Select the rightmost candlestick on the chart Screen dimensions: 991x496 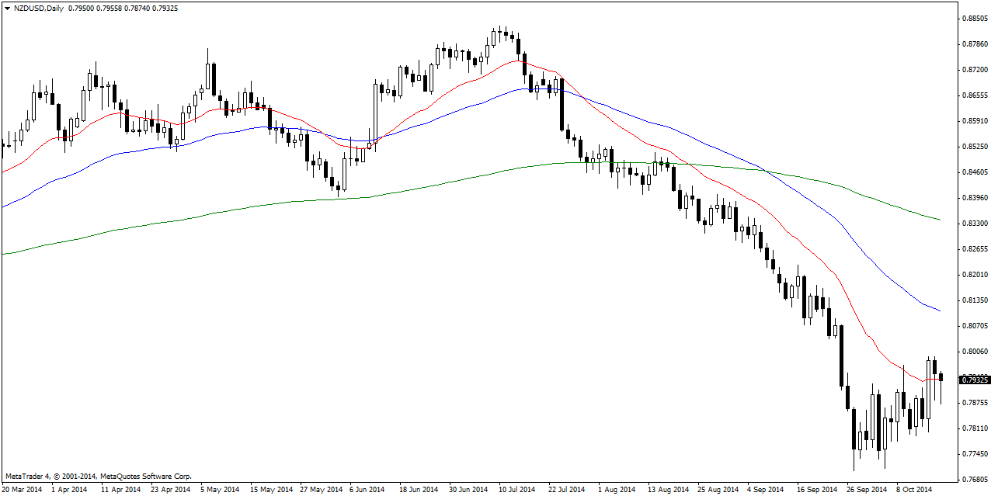(941, 377)
